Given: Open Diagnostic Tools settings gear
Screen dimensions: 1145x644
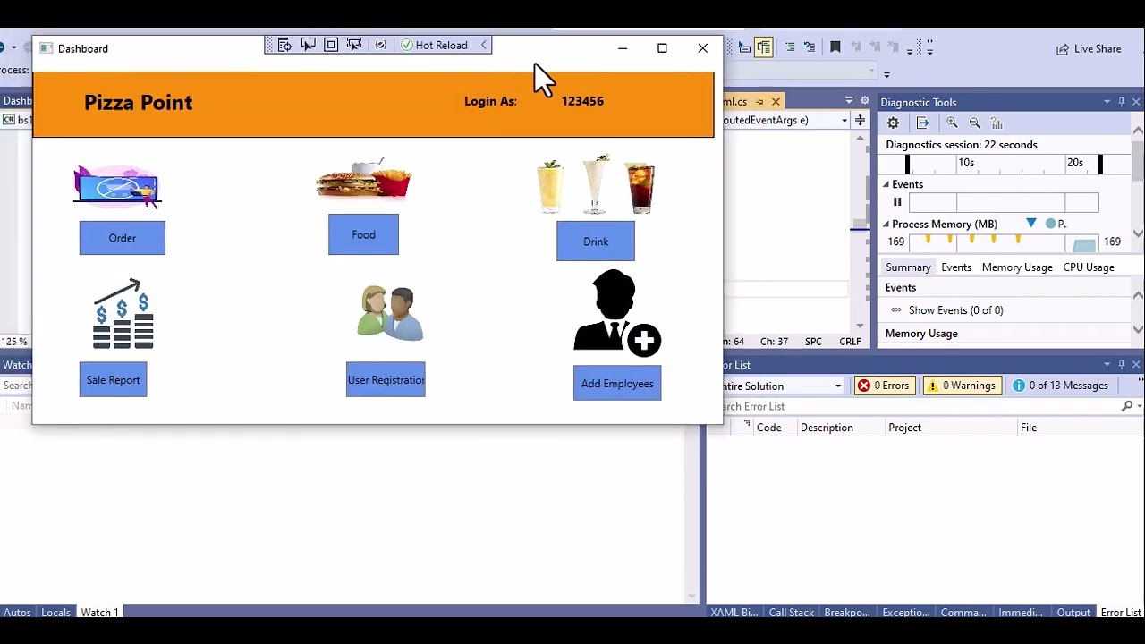Looking at the screenshot, I should pos(893,123).
